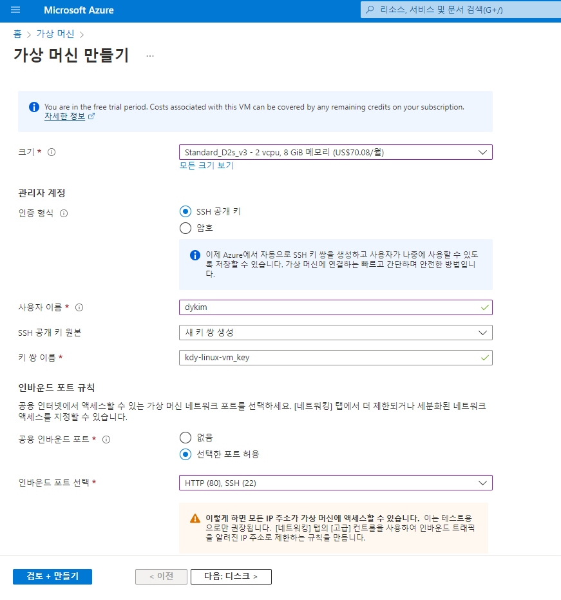
Task: Select 없음 for public inbound ports
Action: (x=185, y=438)
